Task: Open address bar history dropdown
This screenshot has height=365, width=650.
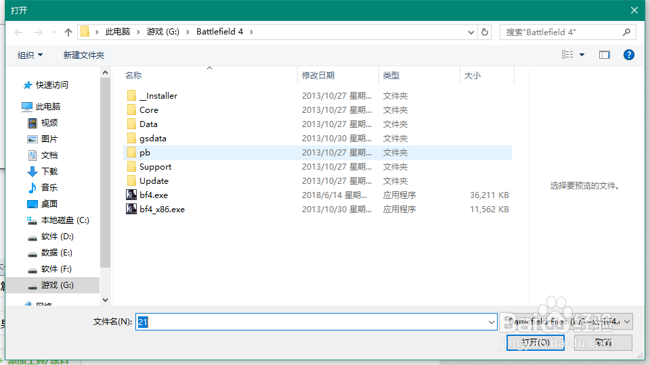Action: (471, 32)
